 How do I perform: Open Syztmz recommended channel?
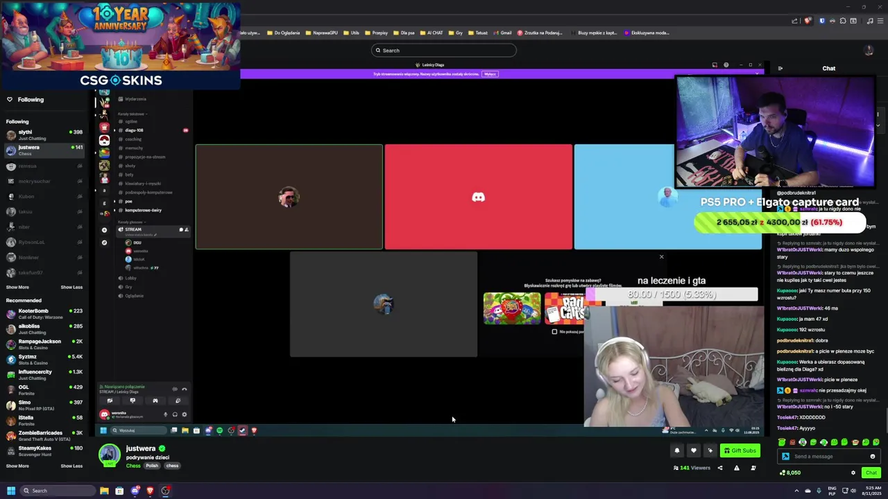pyautogui.click(x=44, y=359)
